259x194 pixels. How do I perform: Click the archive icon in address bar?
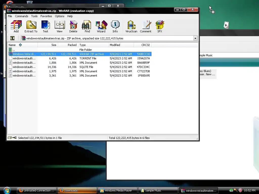click(x=24, y=38)
